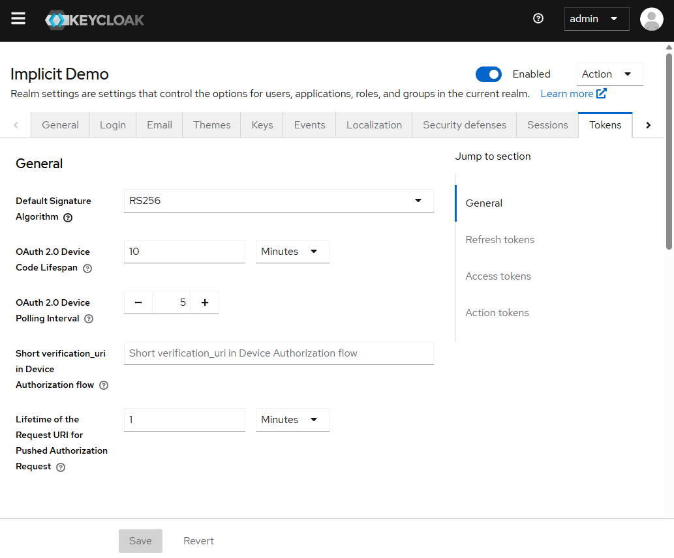This screenshot has height=558, width=674.
Task: Click the Implicit Demo realm title
Action: click(x=59, y=74)
